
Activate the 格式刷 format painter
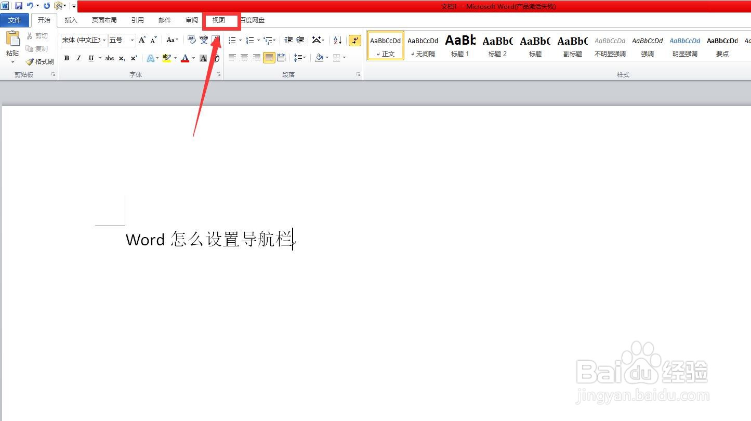[40, 61]
